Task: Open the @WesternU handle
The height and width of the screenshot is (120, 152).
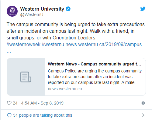Action: click(x=32, y=15)
